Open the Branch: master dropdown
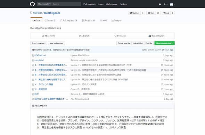The width and height of the screenshot is (205, 135). pyautogui.click(x=39, y=43)
